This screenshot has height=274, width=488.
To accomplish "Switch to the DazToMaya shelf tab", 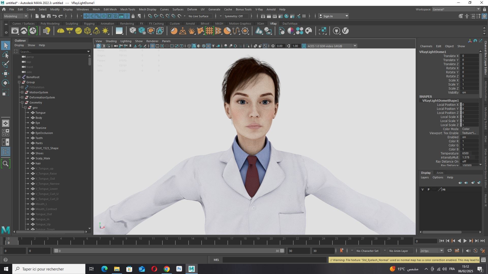I will [x=290, y=24].
